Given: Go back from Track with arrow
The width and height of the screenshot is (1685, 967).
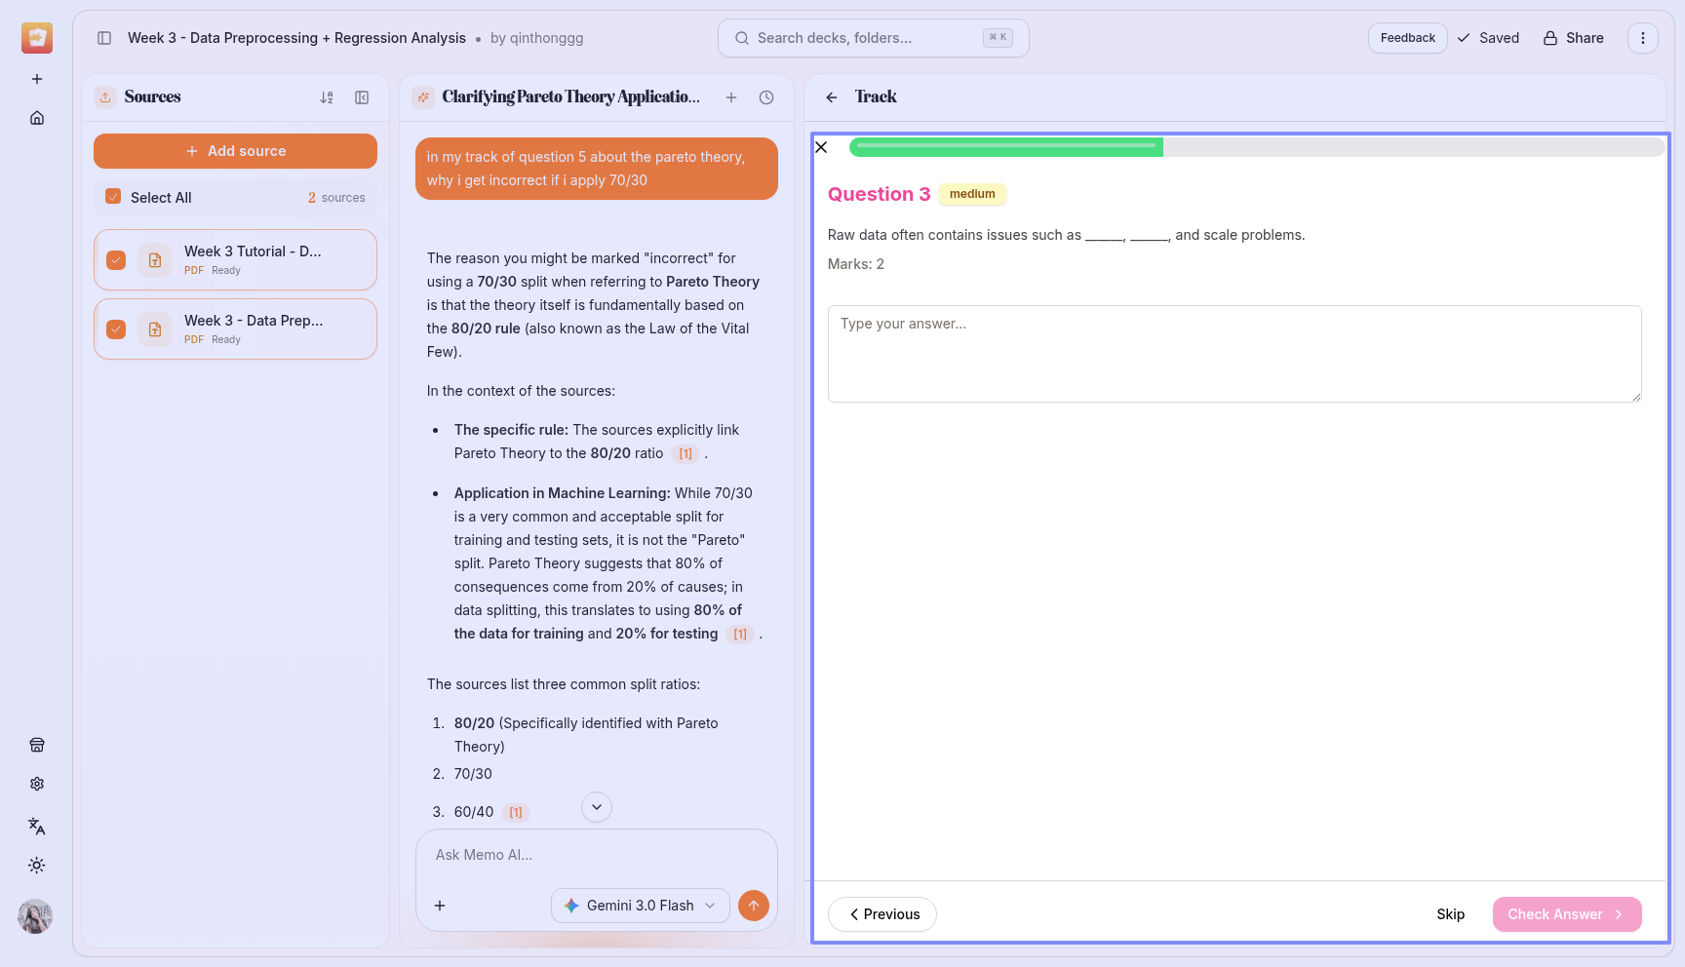Looking at the screenshot, I should 832,97.
